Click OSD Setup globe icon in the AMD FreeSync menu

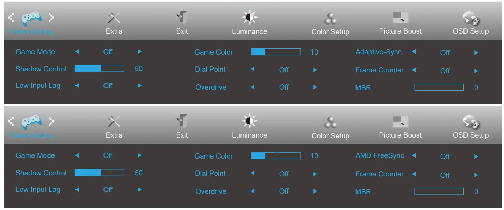pyautogui.click(x=470, y=121)
